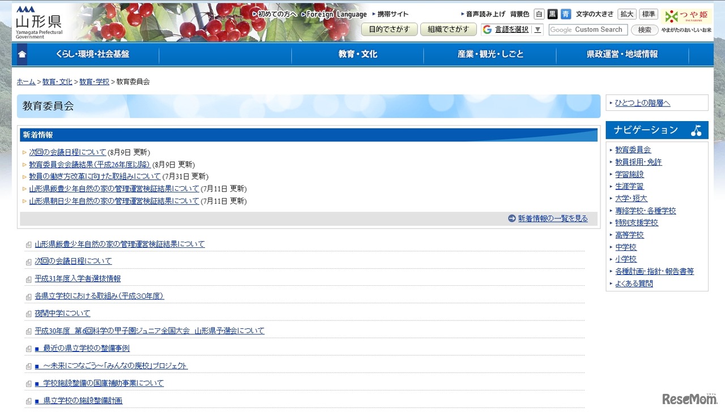The width and height of the screenshot is (725, 412).
Task: Open 平成31年度入学者選抜情報 link
Action: pyautogui.click(x=78, y=278)
